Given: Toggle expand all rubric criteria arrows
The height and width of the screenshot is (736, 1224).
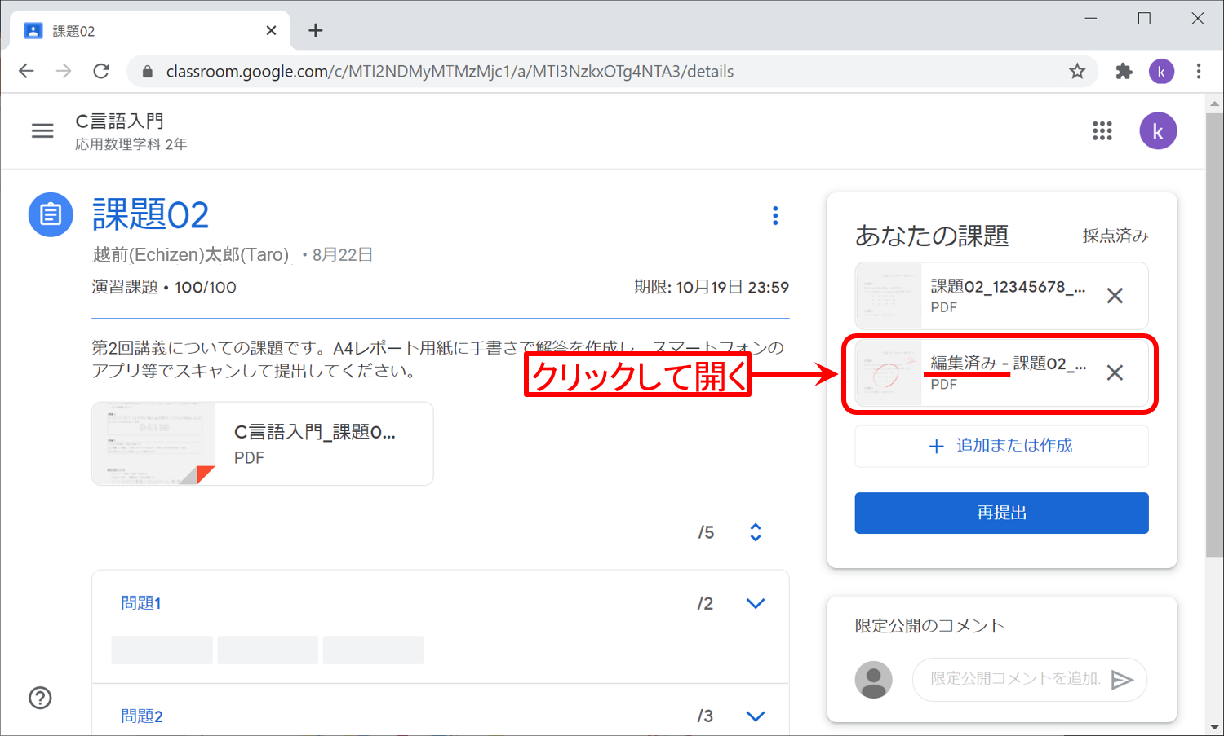Looking at the screenshot, I should click(x=756, y=532).
